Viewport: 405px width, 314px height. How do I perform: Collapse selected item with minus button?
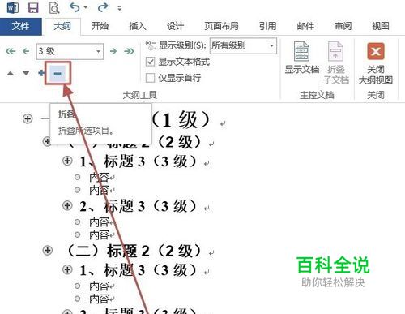coord(58,73)
